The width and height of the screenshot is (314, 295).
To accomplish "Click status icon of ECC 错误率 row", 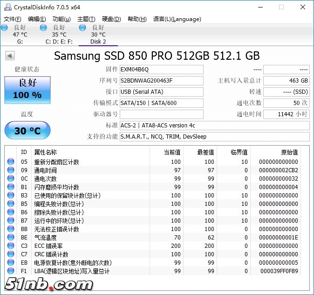I will pos(10,246).
